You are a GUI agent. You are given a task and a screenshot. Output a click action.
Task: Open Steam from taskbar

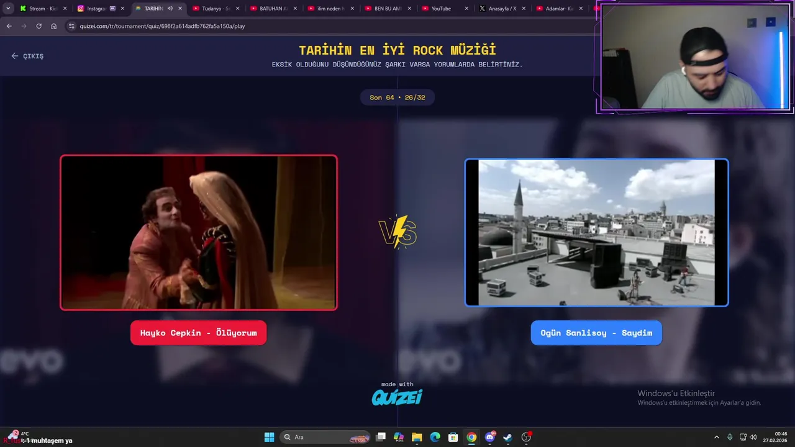507,437
